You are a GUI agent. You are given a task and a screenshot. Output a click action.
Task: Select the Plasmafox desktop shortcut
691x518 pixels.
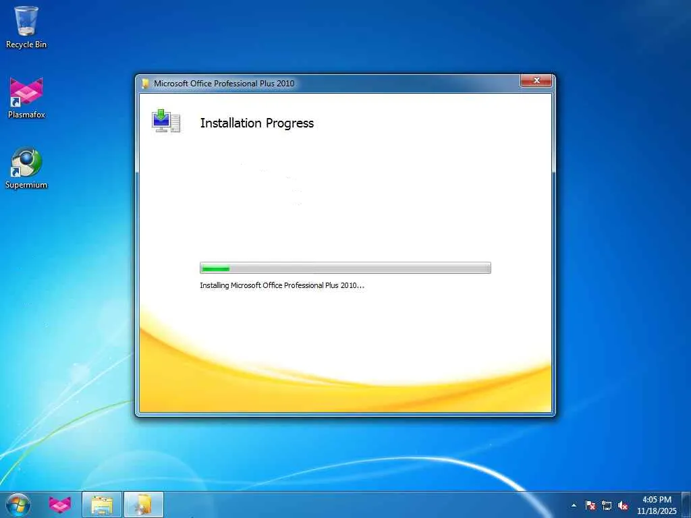pyautogui.click(x=26, y=98)
